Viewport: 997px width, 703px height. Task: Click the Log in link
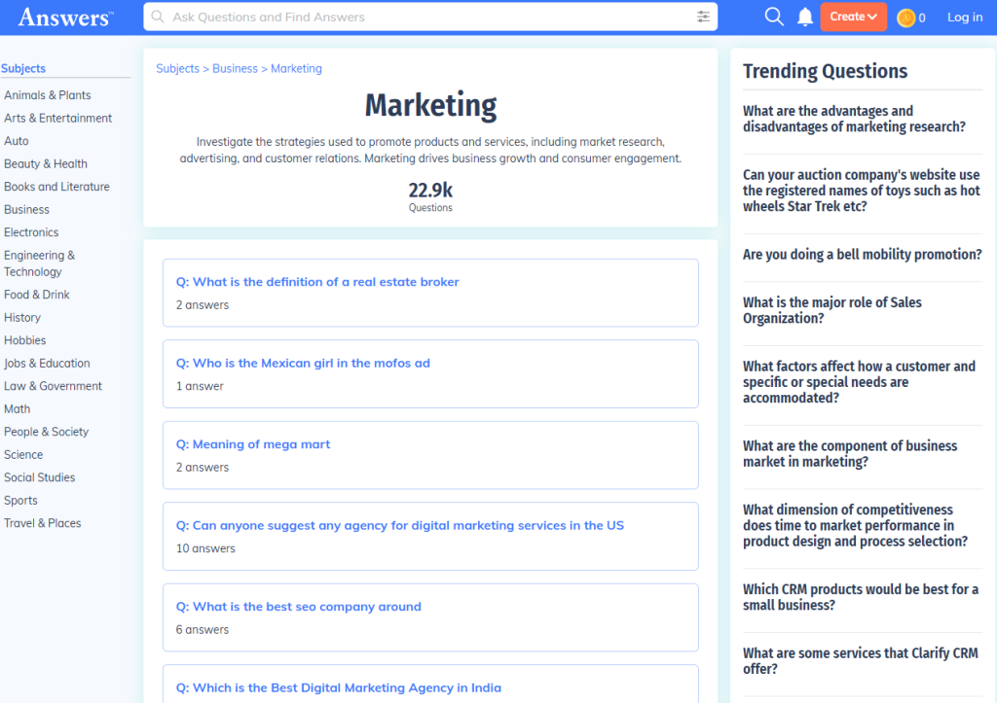point(965,17)
